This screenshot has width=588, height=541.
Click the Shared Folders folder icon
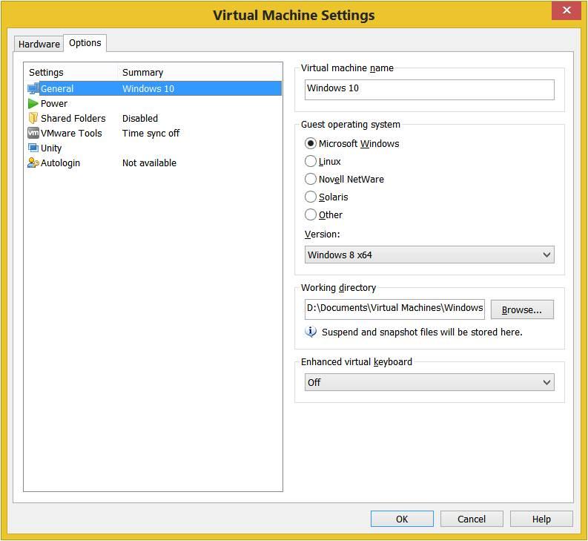tap(33, 119)
